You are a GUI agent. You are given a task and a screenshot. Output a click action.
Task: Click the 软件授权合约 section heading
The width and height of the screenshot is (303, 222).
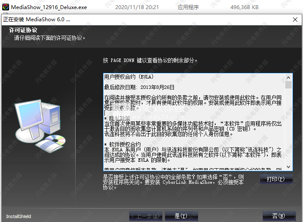[123, 144]
